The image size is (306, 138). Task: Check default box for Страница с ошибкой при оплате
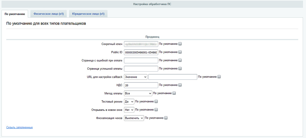click(180, 60)
